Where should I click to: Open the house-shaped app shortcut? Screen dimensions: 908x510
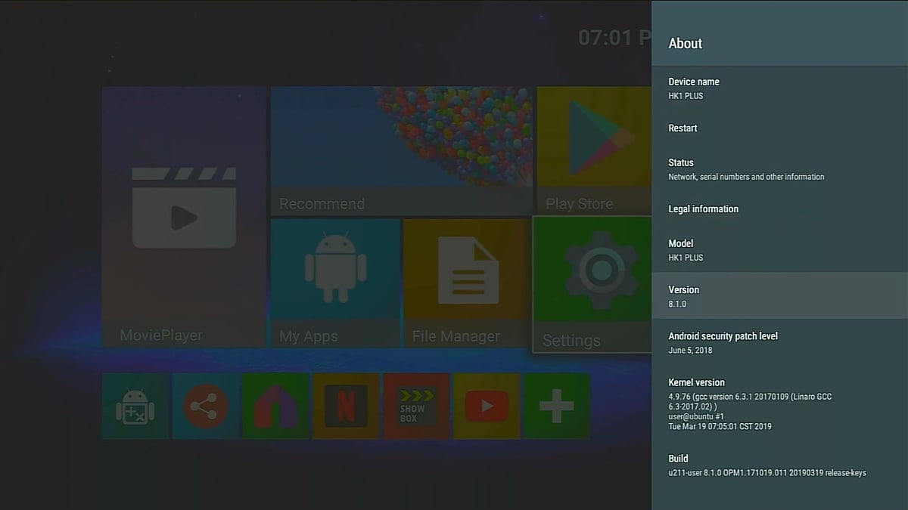click(x=275, y=406)
